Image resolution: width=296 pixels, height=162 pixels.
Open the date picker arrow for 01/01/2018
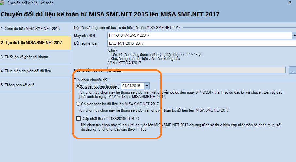(147, 86)
